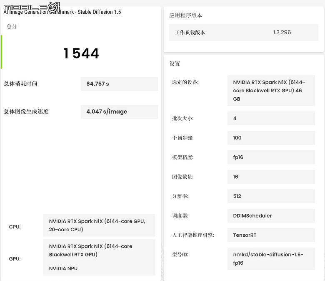Click the 分辨率 label
This screenshot has width=325, height=281.
tap(180, 196)
